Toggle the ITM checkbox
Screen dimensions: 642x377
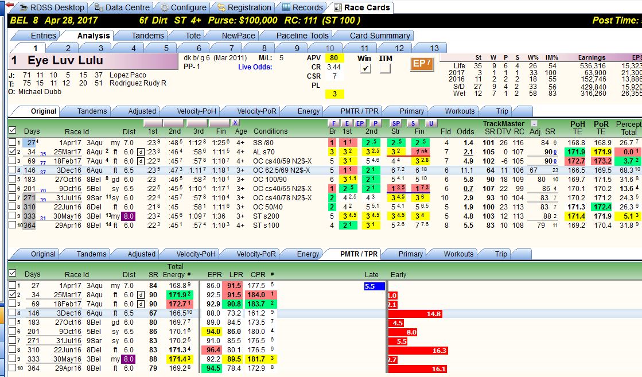385,68
